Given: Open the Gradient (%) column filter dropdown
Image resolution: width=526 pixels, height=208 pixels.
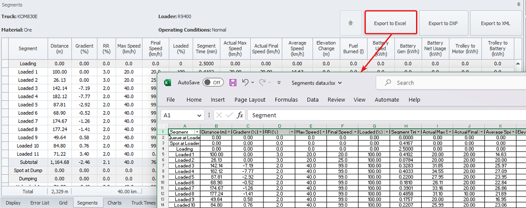Looking at the screenshot, I should click(x=260, y=132).
